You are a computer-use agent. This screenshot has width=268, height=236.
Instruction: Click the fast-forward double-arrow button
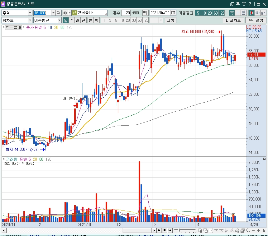(x=170, y=230)
